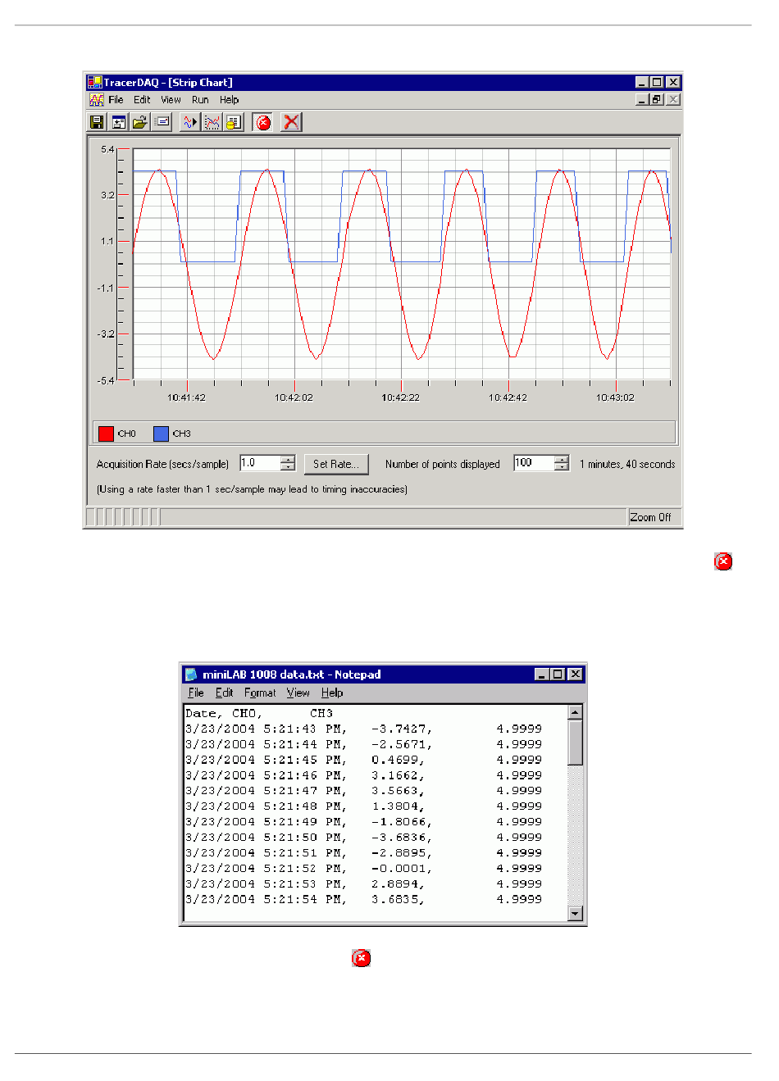Click the -5.4 bottom Y-axis label
The height and width of the screenshot is (1081, 779).
[106, 381]
